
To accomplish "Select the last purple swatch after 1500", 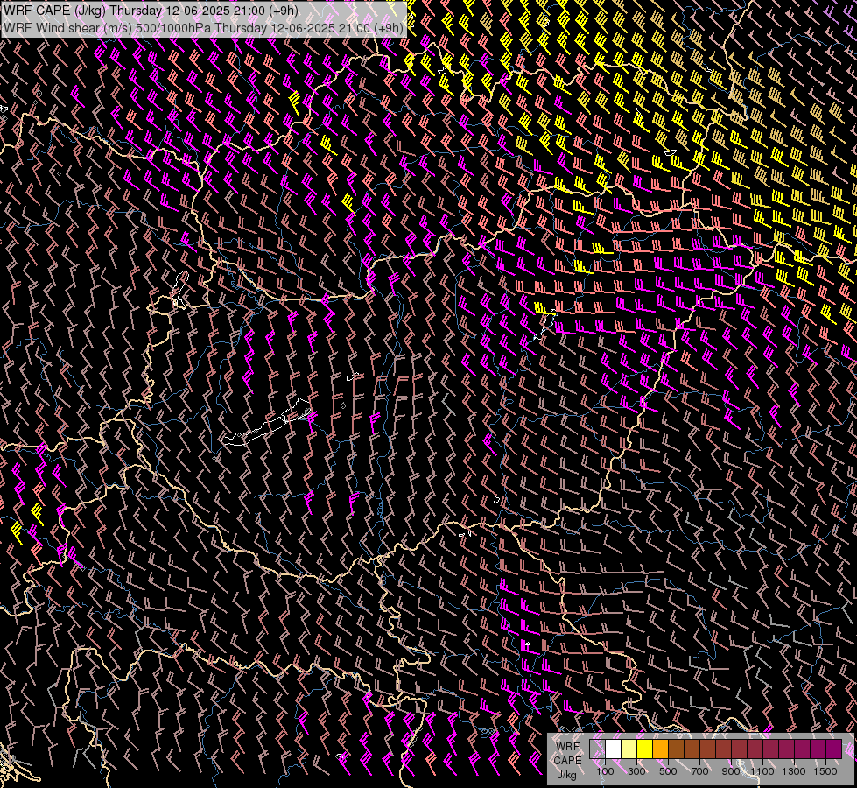I will pos(834,749).
